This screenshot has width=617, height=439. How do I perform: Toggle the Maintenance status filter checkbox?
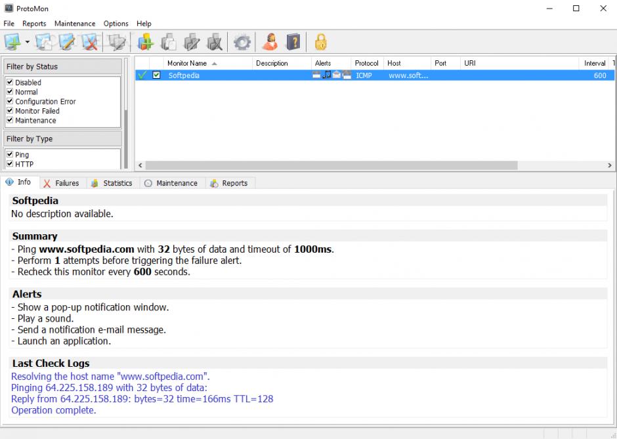click(10, 120)
